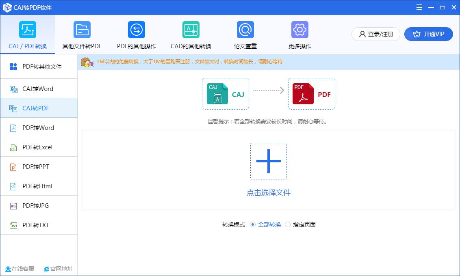Click the plus area to select files
Viewport: 460px width, 276px height.
click(269, 161)
